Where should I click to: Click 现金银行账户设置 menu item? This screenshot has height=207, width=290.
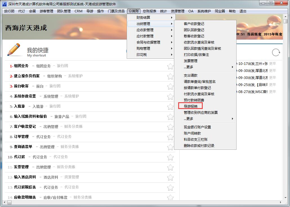pyautogui.click(x=197, y=127)
